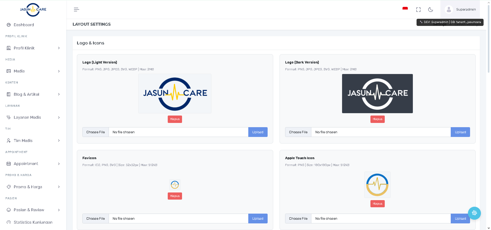Toggle dark mode with the moon icon

tap(431, 10)
